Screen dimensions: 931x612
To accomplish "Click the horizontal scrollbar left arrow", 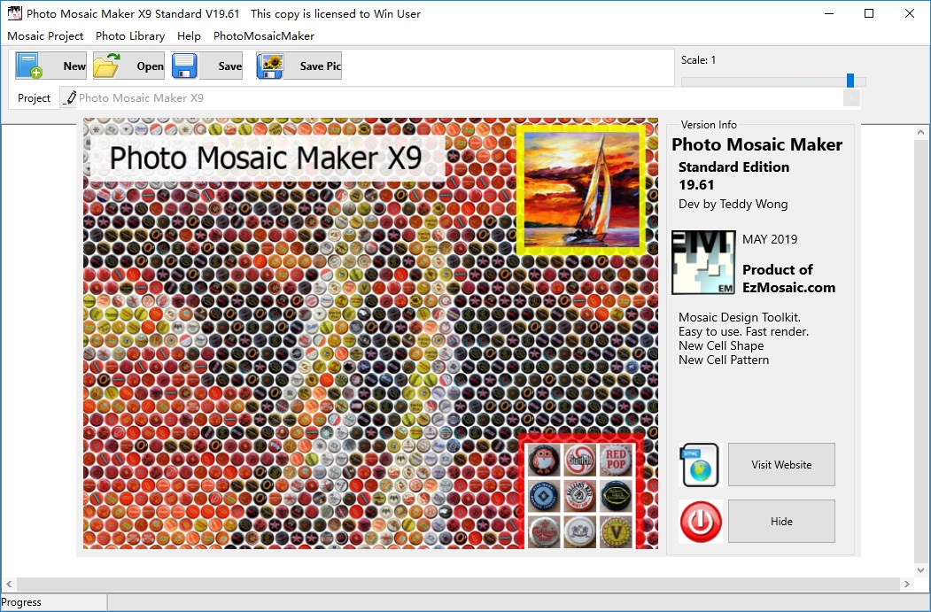I will pyautogui.click(x=9, y=584).
